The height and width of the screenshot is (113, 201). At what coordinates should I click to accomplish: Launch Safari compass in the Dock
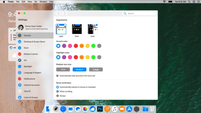tap(63, 109)
